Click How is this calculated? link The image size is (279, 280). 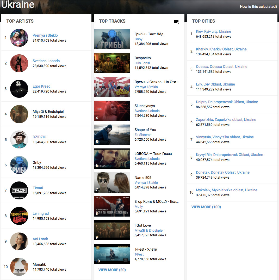coord(258,6)
